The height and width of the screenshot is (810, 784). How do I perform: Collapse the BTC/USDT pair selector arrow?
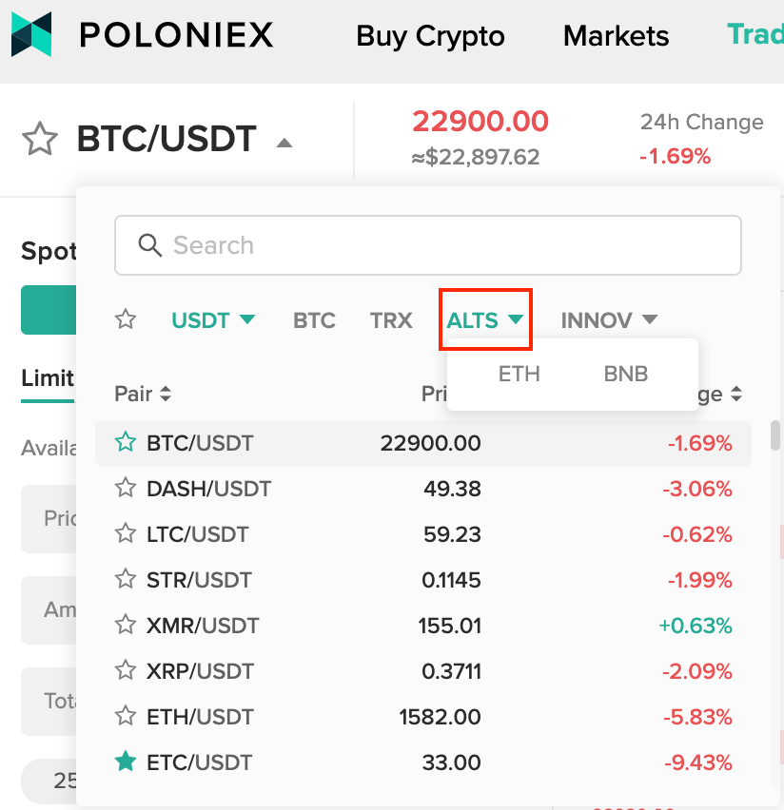284,144
